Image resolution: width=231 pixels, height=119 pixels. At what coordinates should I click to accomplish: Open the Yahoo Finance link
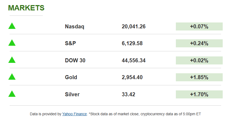coord(74,114)
